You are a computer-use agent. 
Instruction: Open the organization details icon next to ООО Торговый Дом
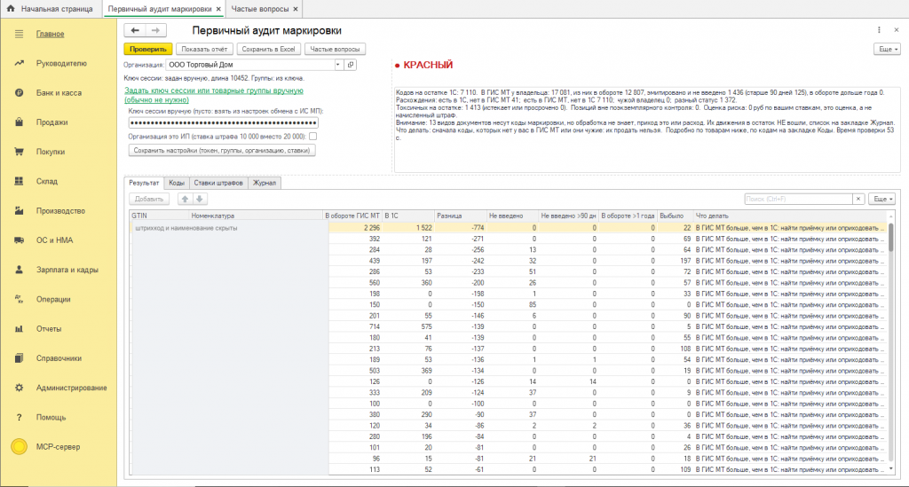pos(351,65)
